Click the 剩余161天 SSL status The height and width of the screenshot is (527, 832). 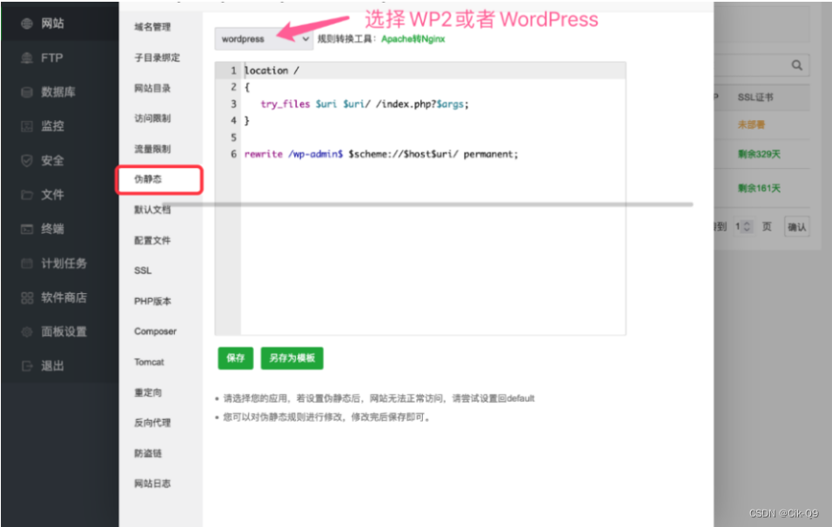coord(759,188)
